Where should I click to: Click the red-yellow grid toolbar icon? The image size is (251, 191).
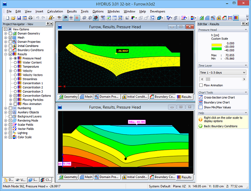[230, 18]
